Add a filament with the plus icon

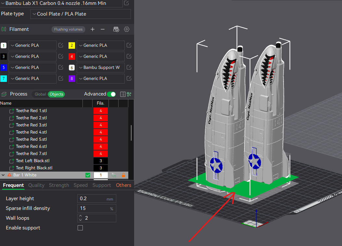[x=93, y=29]
